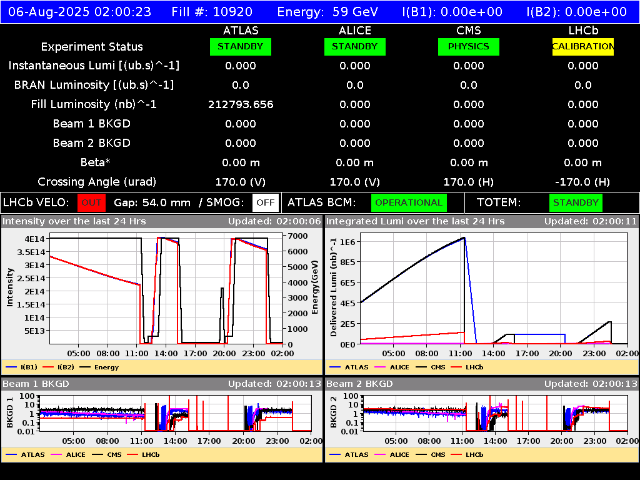Screen dimensions: 640x480
Task: Click the SMOG OFF indicator
Action: click(x=265, y=202)
